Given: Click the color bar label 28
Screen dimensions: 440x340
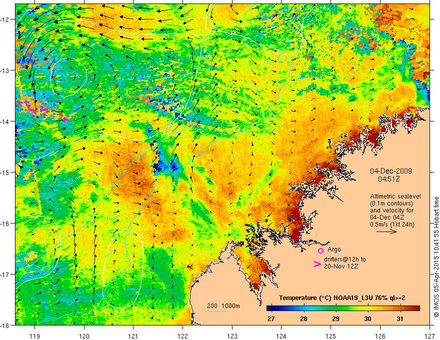Looking at the screenshot, I should point(303,318).
